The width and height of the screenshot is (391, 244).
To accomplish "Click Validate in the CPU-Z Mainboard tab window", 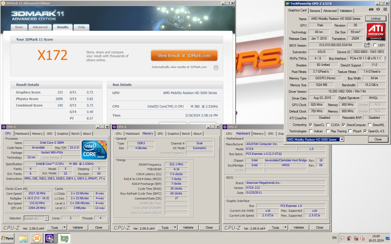I will [299, 227].
